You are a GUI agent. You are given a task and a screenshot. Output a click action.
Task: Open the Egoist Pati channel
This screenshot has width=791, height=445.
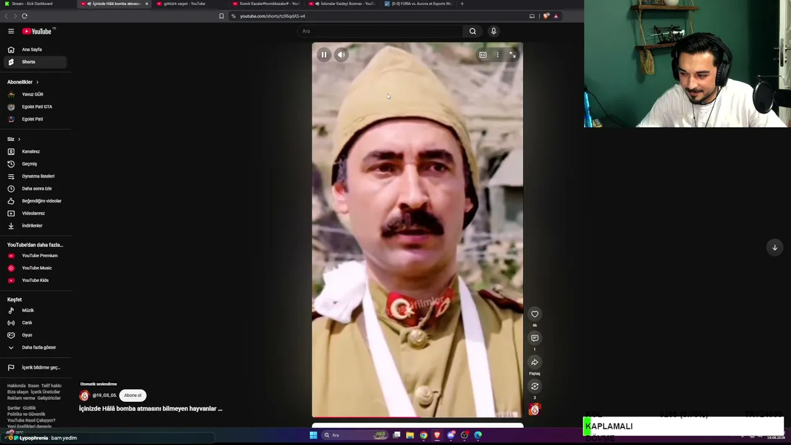pos(35,119)
